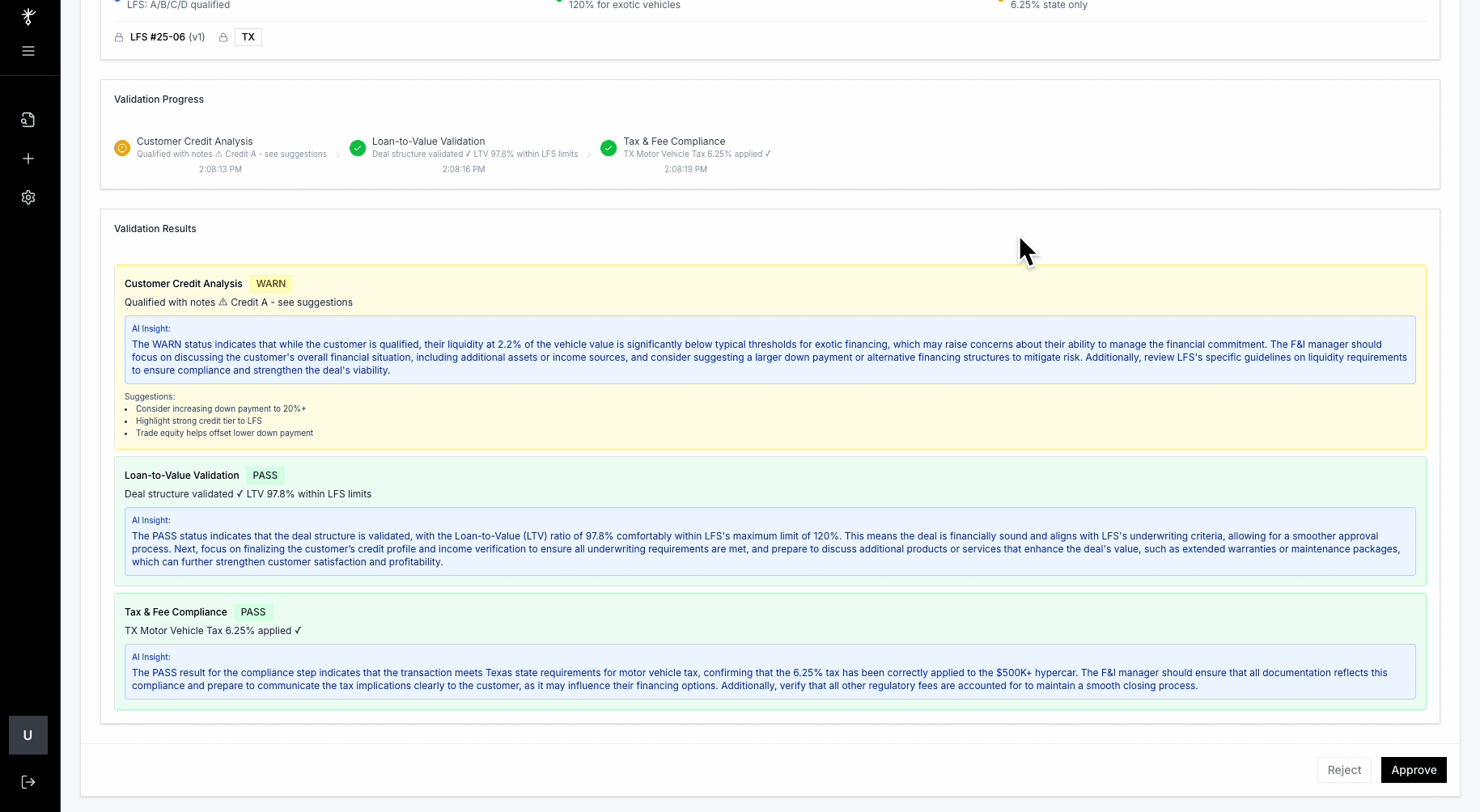Click the plus icon to add new
Image resolution: width=1480 pixels, height=812 pixels.
point(28,159)
